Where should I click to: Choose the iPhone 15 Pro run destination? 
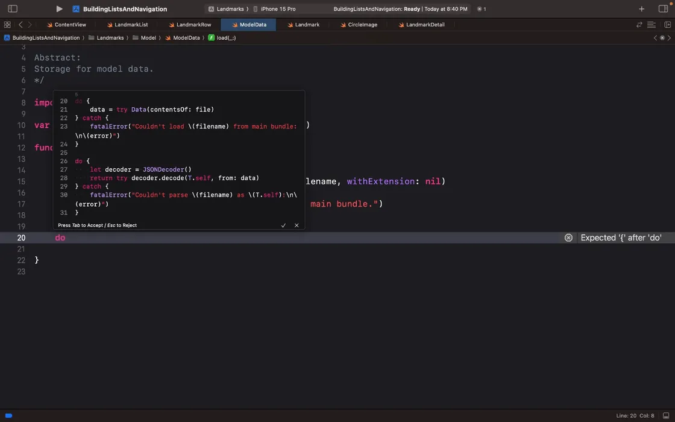pos(277,9)
